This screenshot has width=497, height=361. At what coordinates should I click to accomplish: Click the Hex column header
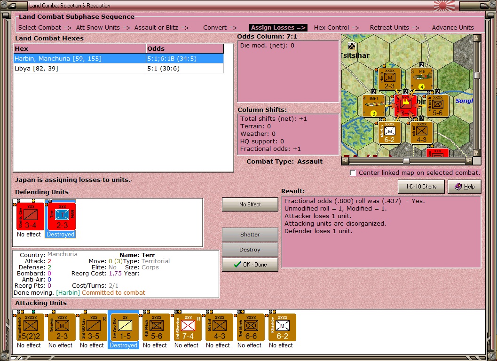point(79,48)
